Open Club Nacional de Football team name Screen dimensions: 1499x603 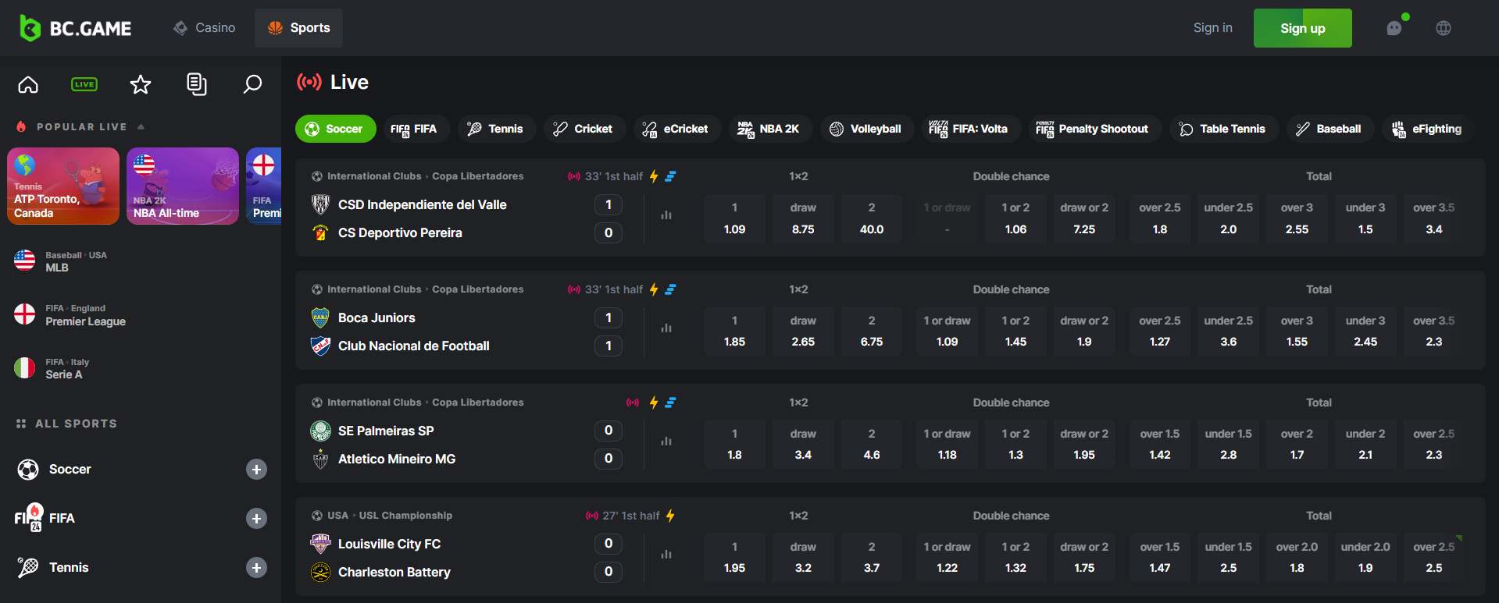click(414, 346)
